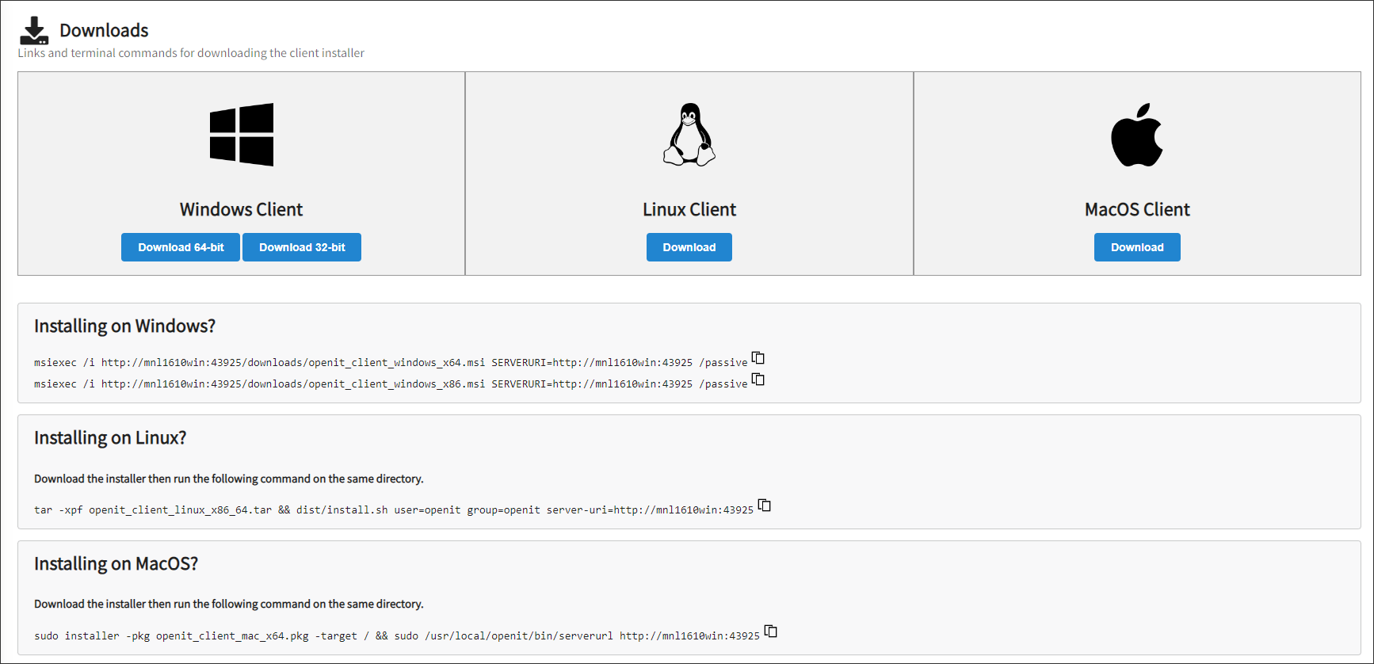Click the Linux 'Download the installer then run' note
The width and height of the screenshot is (1374, 664).
coord(229,479)
